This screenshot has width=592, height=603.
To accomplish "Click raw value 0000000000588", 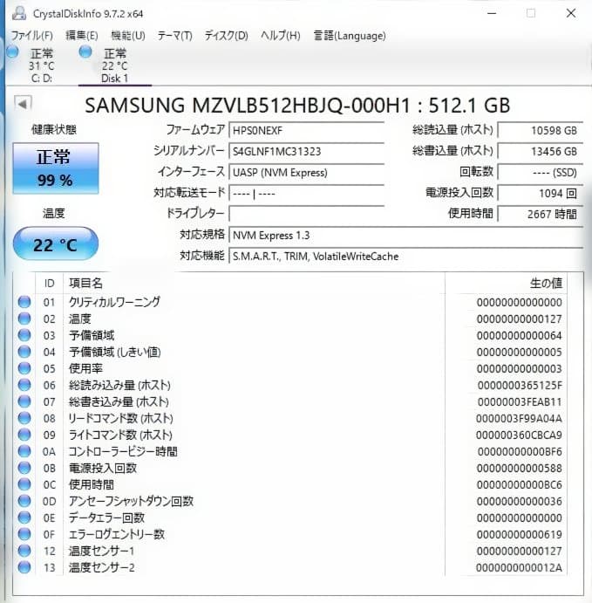I will point(520,468).
